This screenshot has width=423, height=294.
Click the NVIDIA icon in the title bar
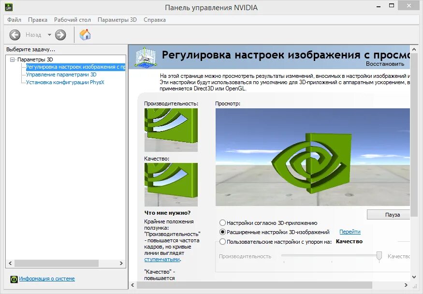9,7
